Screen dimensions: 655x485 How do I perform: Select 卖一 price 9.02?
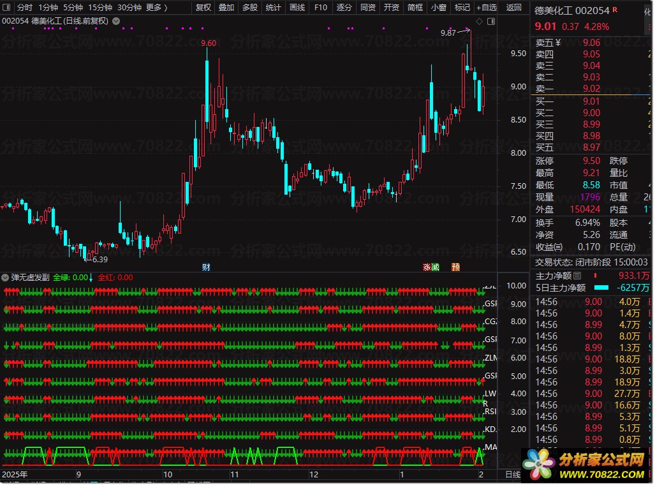[591, 89]
